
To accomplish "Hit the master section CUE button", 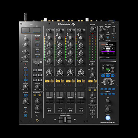I will 90,81.
